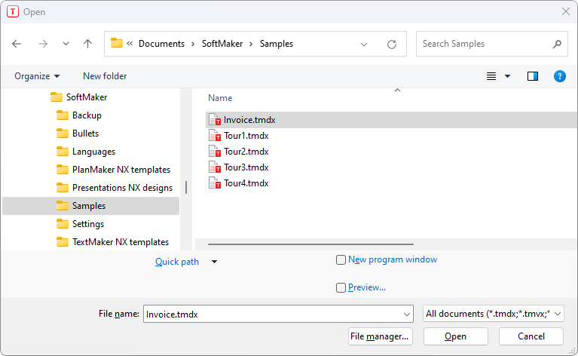Go up one folder level
The height and width of the screenshot is (356, 578).
pyautogui.click(x=87, y=44)
